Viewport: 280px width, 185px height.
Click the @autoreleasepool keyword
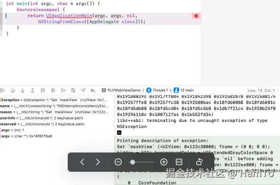pyautogui.click(x=38, y=10)
